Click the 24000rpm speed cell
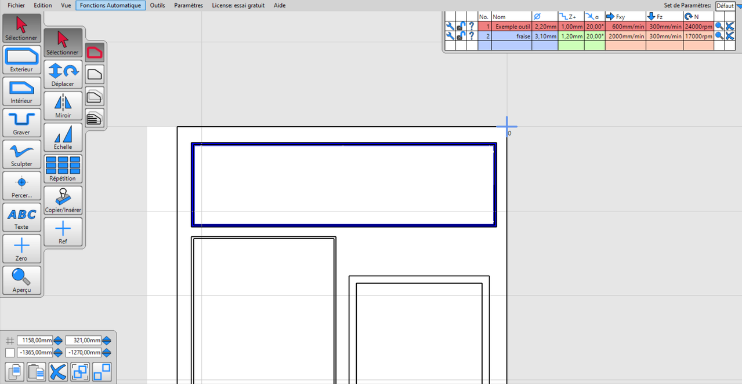The width and height of the screenshot is (742, 384). click(x=698, y=27)
